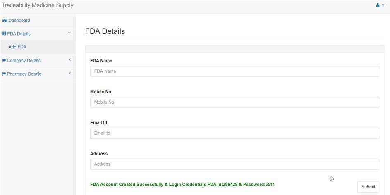This screenshot has height=195, width=390.
Task: Expand the Company Details chevron
Action: 70,60
